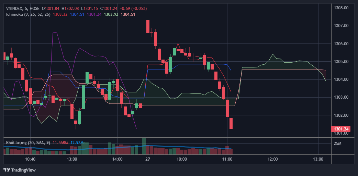Open the TradingView wordmark link
The width and height of the screenshot is (358, 176).
pos(23,170)
